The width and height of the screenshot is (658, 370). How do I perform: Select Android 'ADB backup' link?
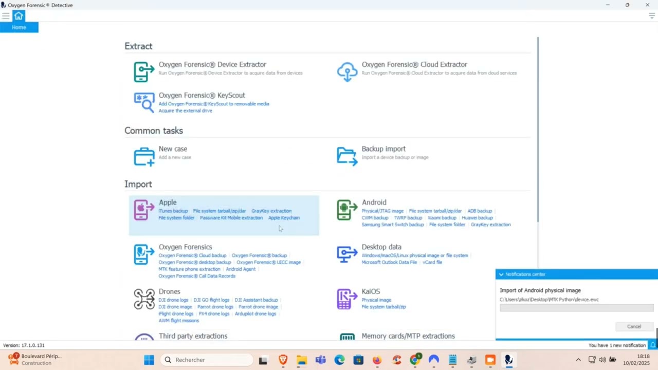pos(480,211)
